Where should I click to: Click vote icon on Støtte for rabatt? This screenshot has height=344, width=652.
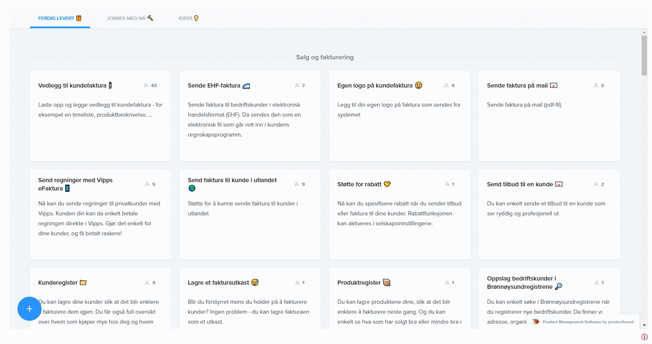(x=447, y=184)
